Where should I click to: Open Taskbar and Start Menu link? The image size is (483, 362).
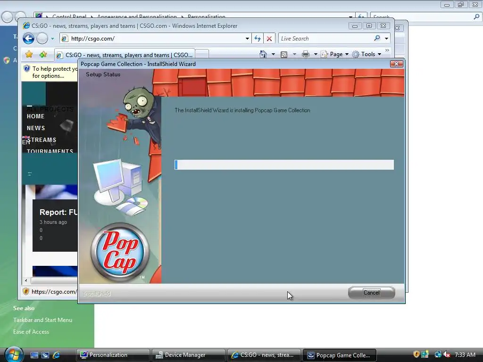click(x=43, y=320)
